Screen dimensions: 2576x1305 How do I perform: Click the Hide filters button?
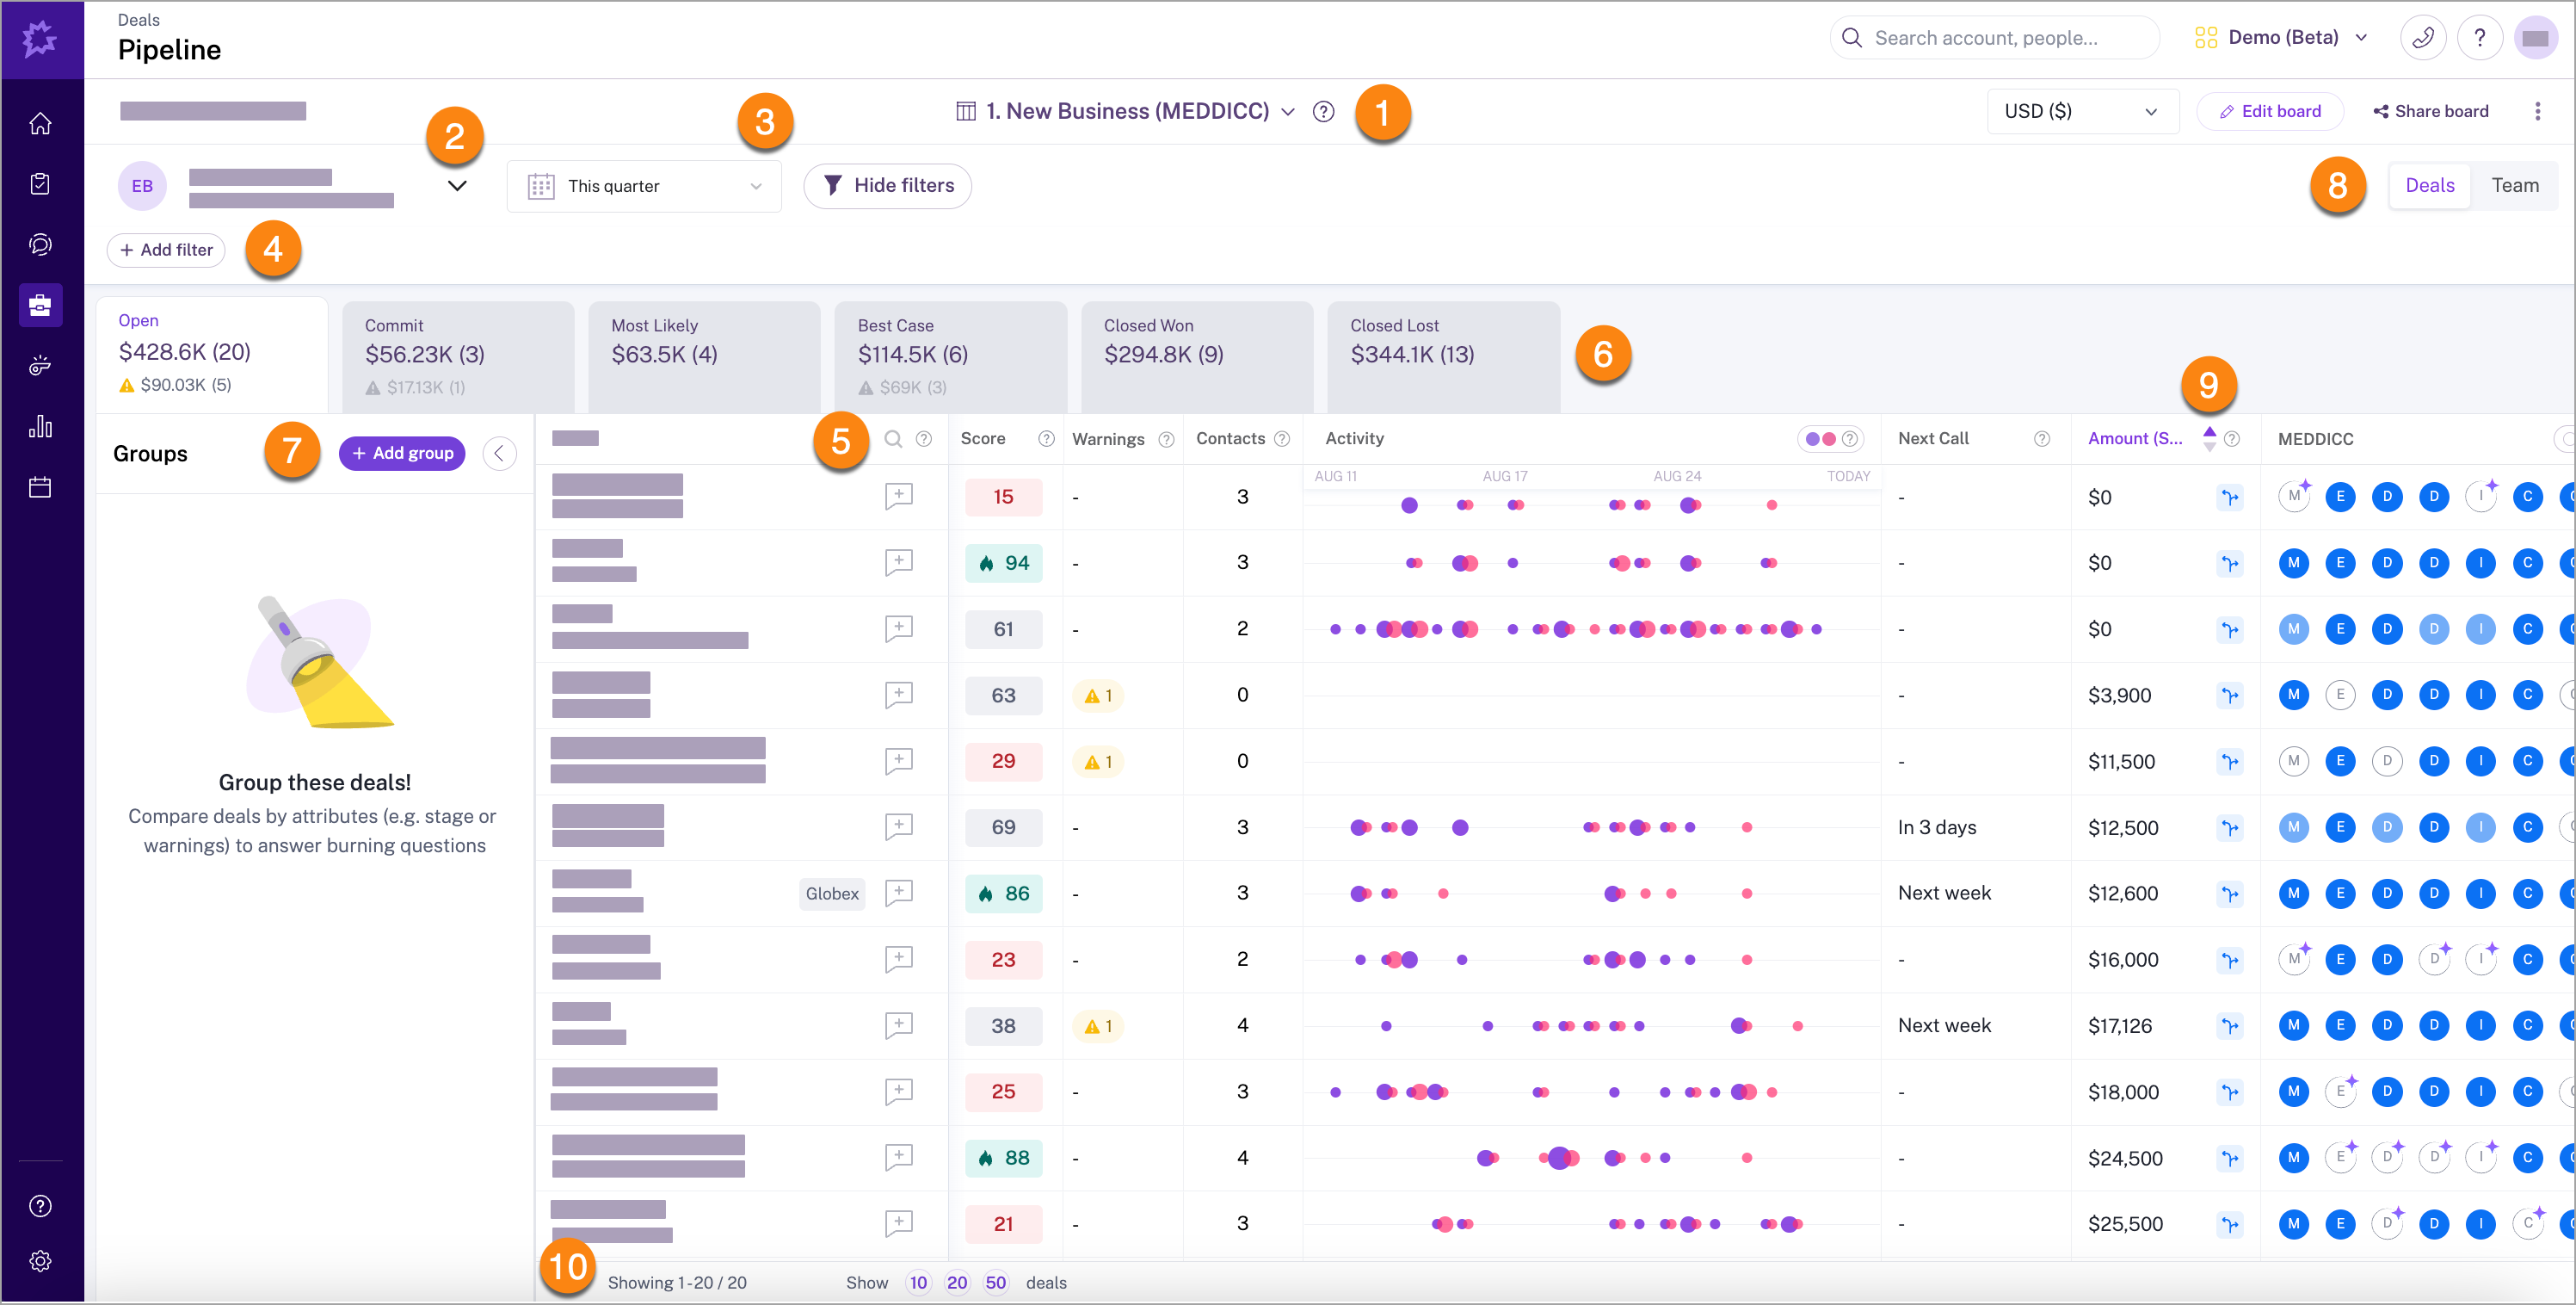(887, 186)
